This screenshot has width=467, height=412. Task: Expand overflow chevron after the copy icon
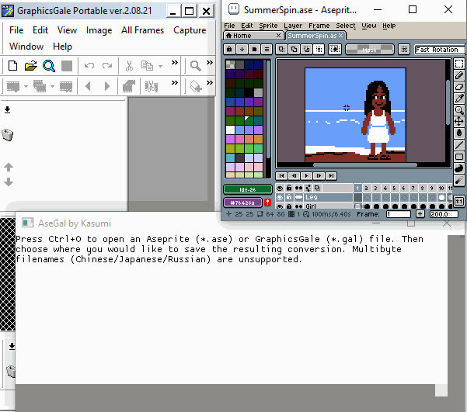click(175, 63)
